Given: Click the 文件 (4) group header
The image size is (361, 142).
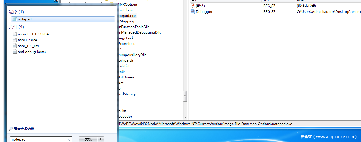Looking at the screenshot, I should (17, 27).
